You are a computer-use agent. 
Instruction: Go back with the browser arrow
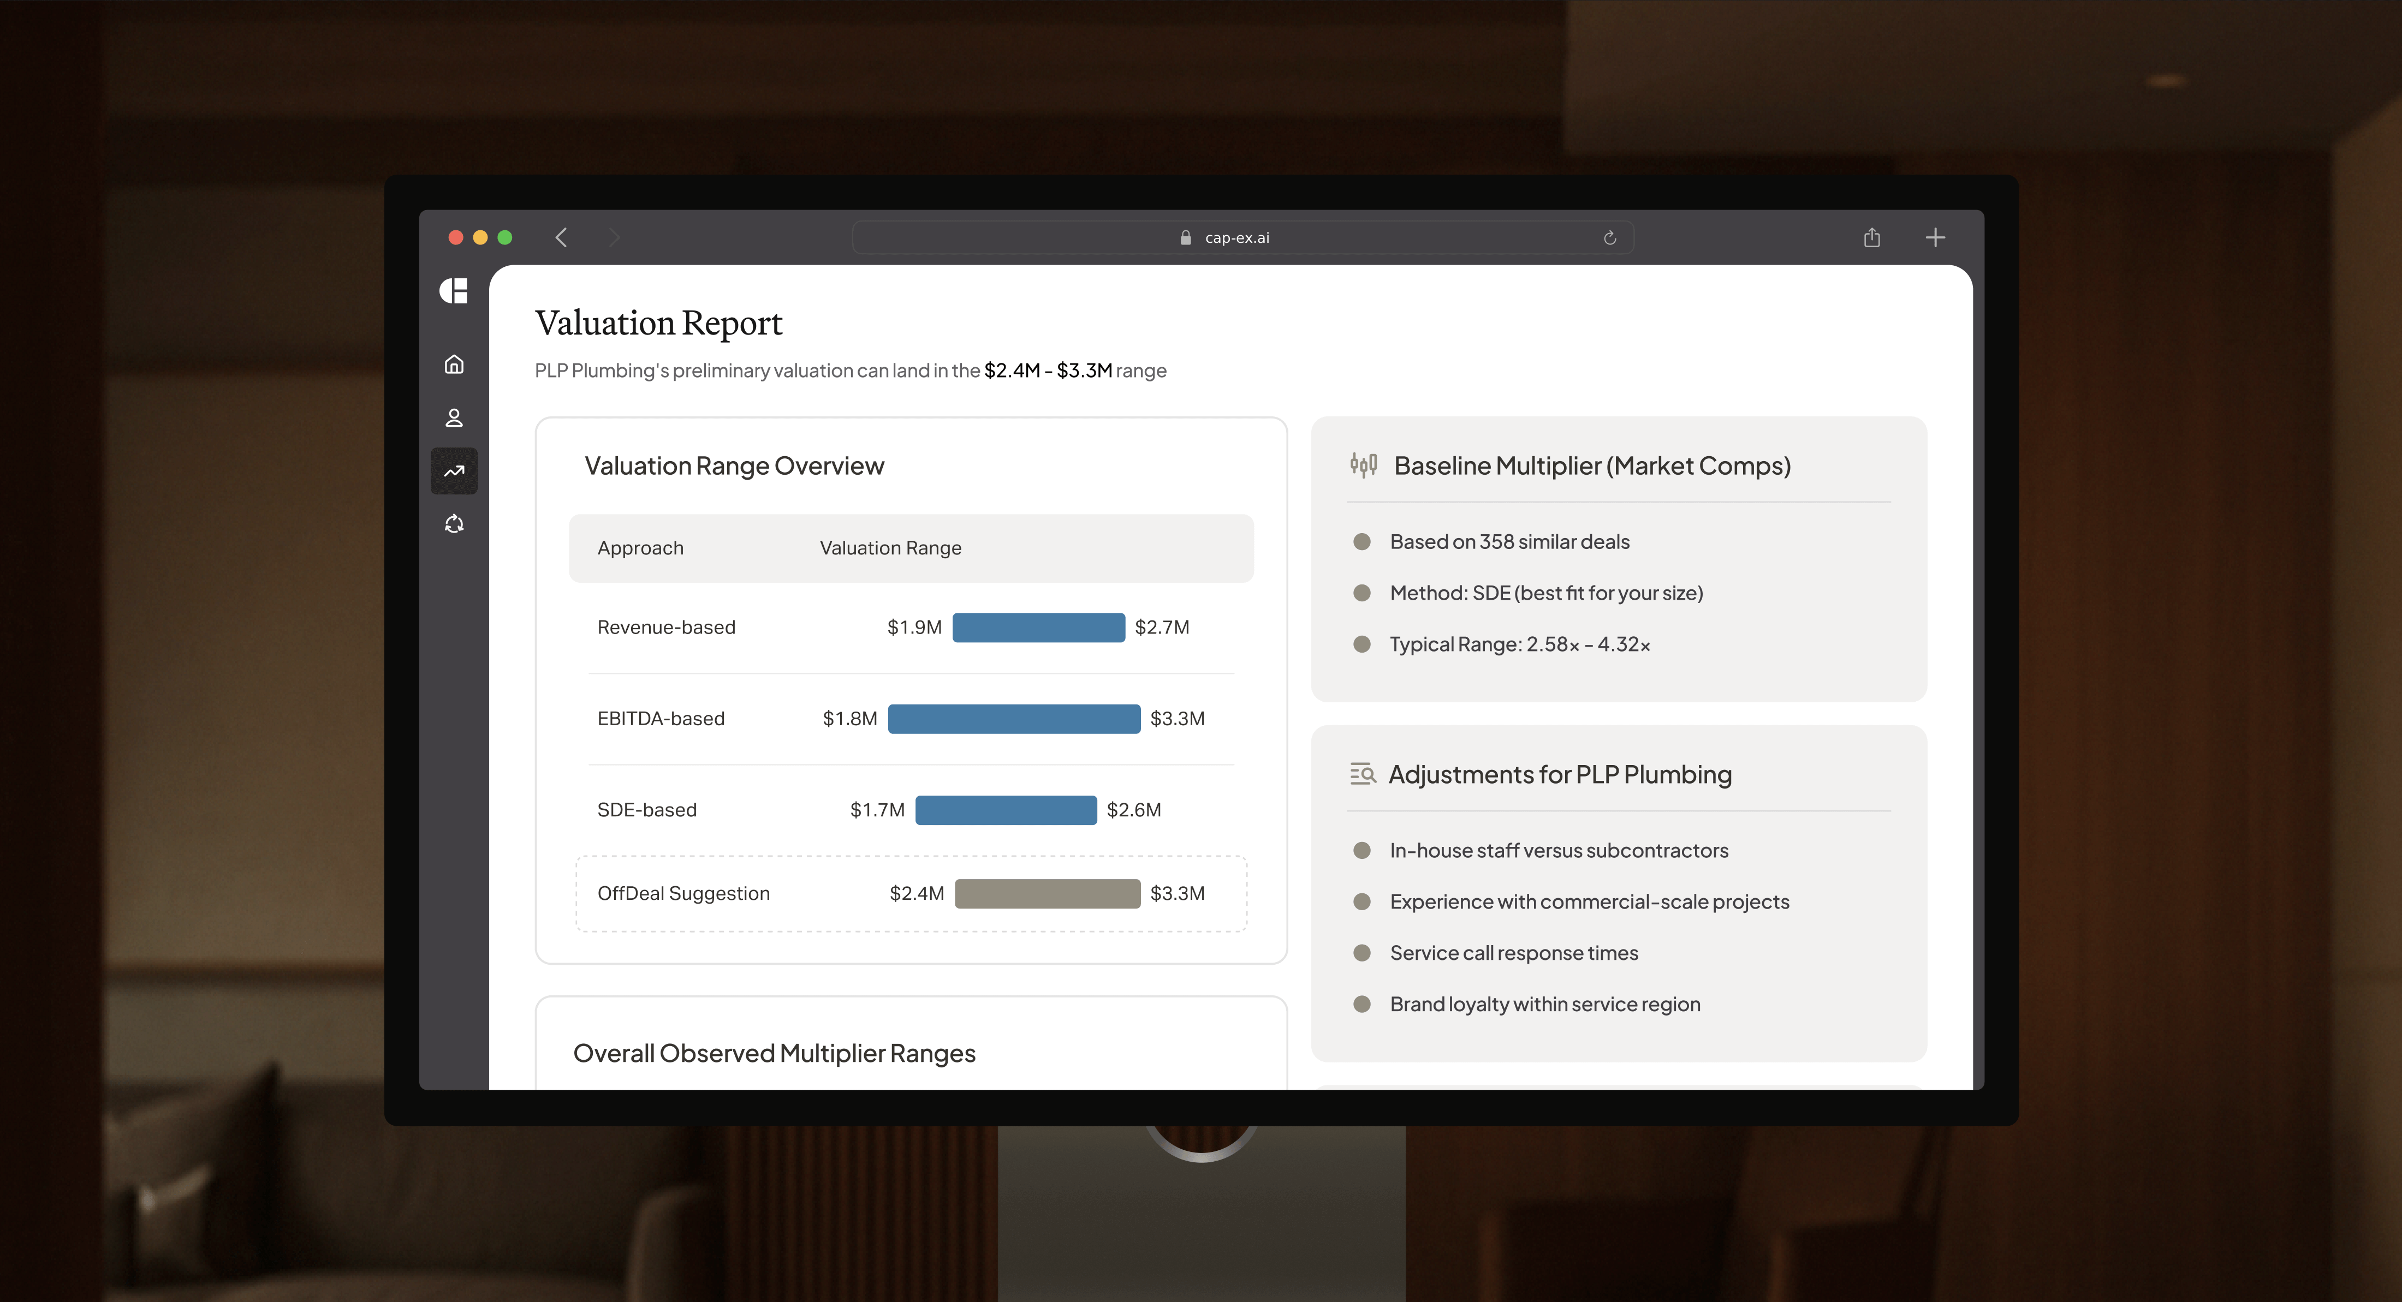tap(561, 238)
